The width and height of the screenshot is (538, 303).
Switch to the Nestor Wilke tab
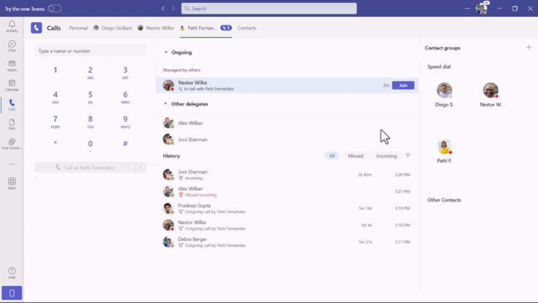click(156, 28)
